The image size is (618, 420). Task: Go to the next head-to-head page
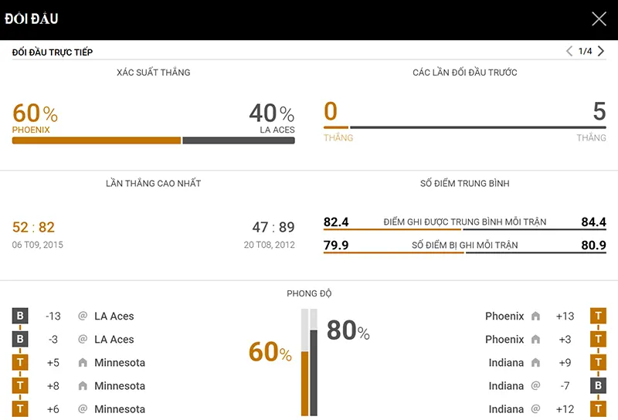(x=602, y=52)
